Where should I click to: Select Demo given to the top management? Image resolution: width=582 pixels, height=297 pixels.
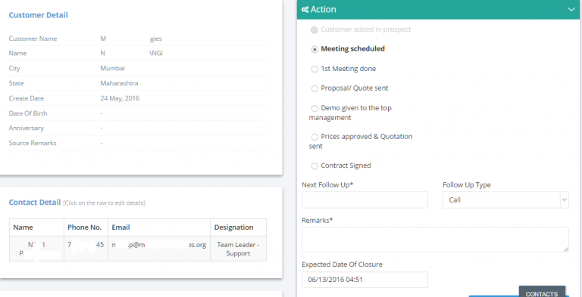[314, 109]
